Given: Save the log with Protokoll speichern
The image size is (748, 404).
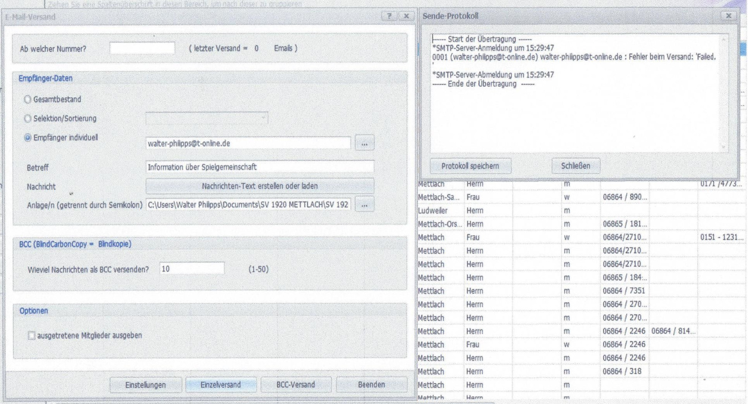Looking at the screenshot, I should click(x=470, y=166).
